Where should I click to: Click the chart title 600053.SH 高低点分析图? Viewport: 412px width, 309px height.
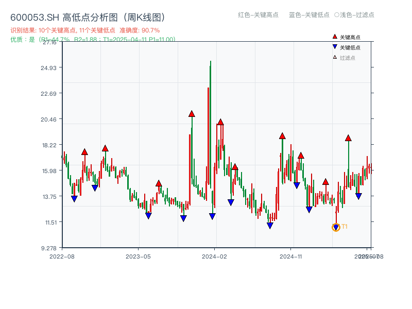[88, 17]
